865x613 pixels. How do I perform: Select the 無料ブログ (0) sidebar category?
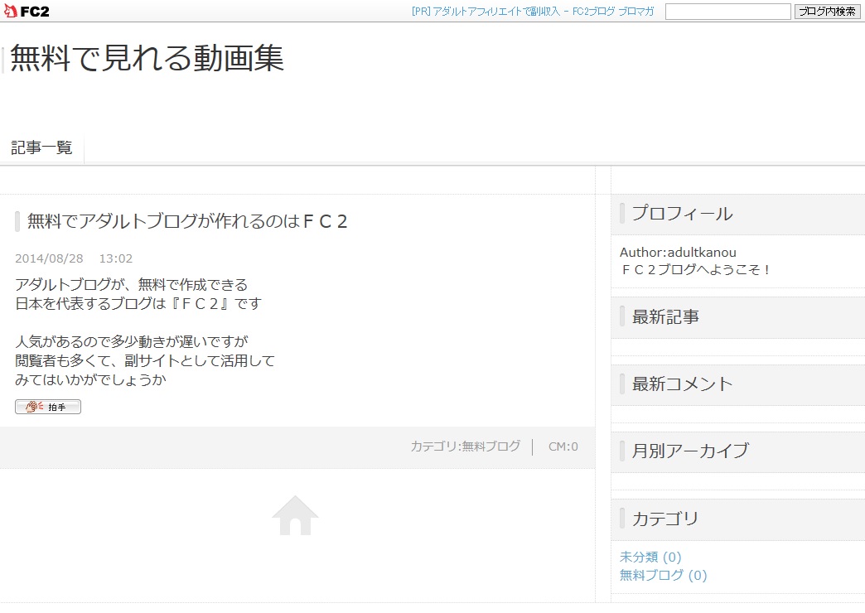663,575
